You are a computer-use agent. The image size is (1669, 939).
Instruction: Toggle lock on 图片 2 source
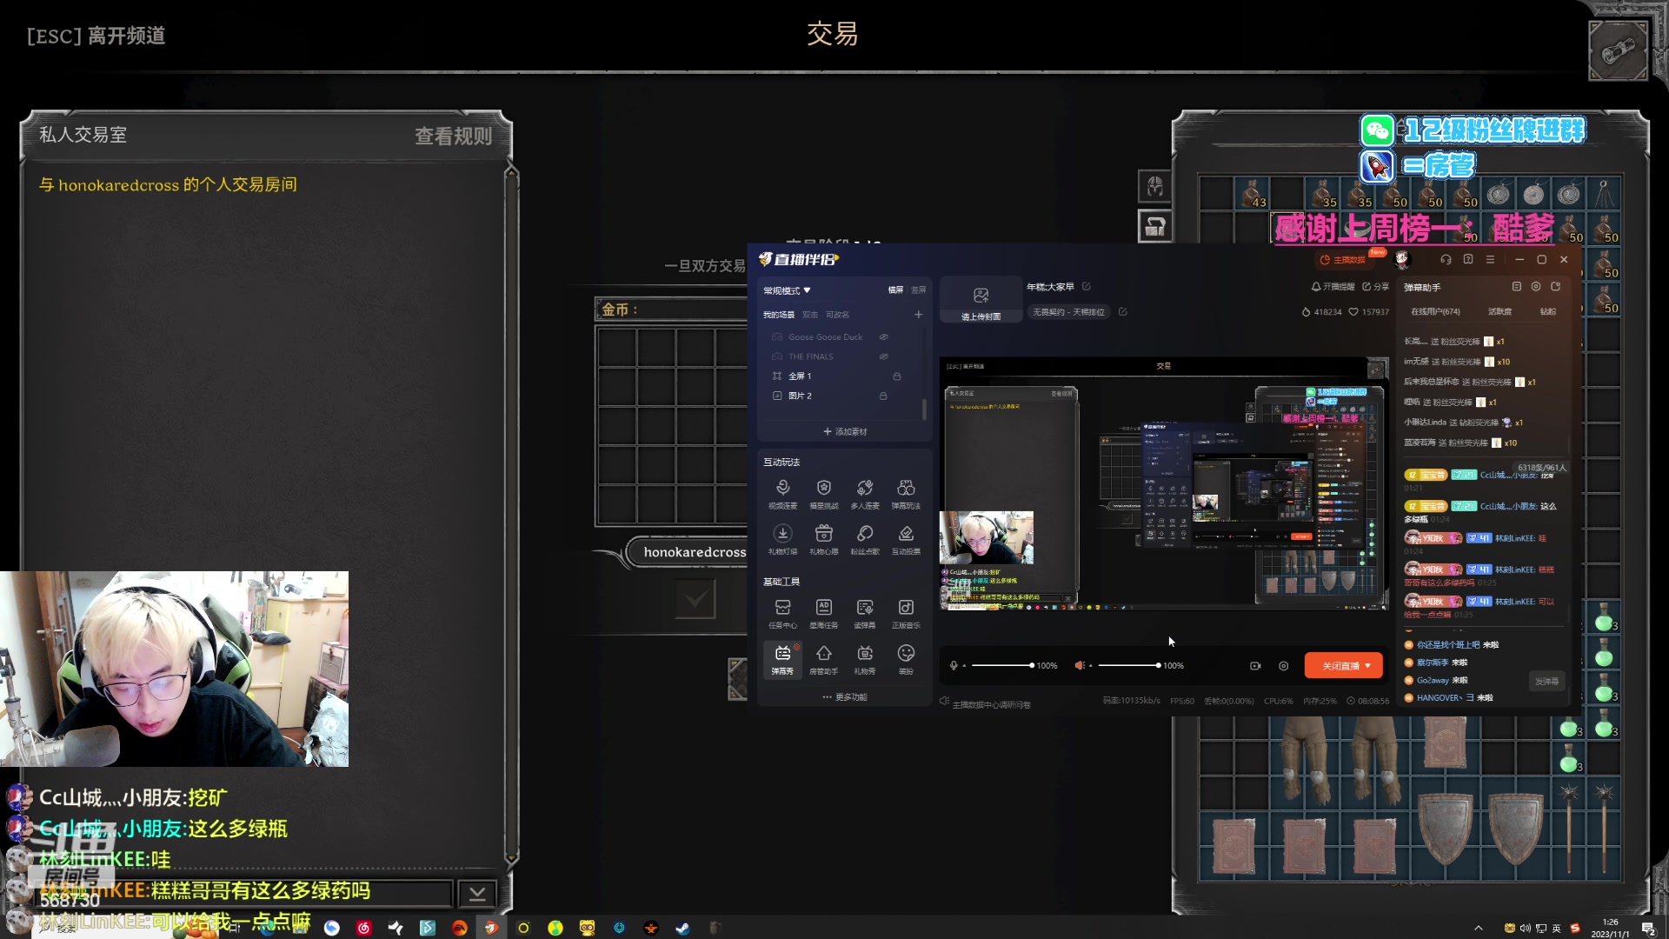(x=883, y=396)
